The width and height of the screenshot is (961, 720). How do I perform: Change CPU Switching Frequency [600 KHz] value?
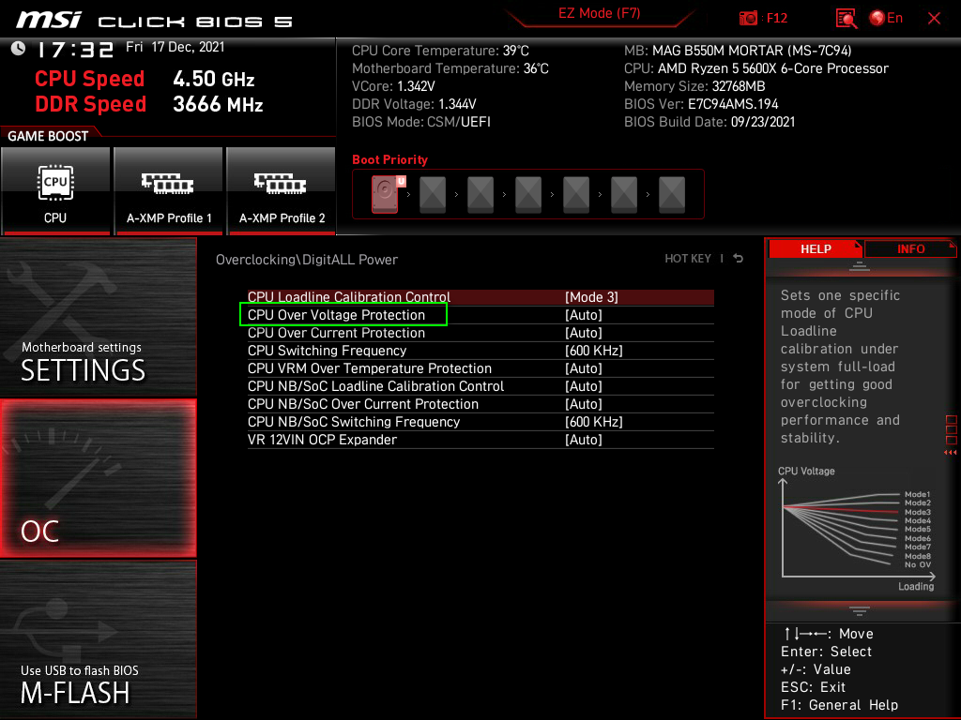594,351
